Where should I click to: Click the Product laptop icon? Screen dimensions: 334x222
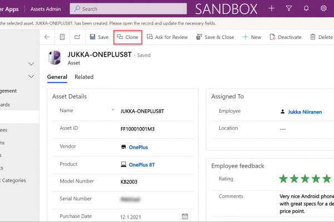tap(124, 164)
